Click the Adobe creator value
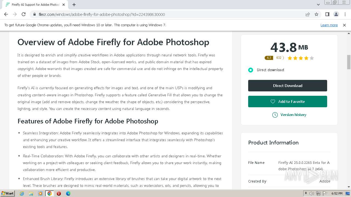Image resolution: width=351 pixels, height=197 pixels. click(x=325, y=181)
